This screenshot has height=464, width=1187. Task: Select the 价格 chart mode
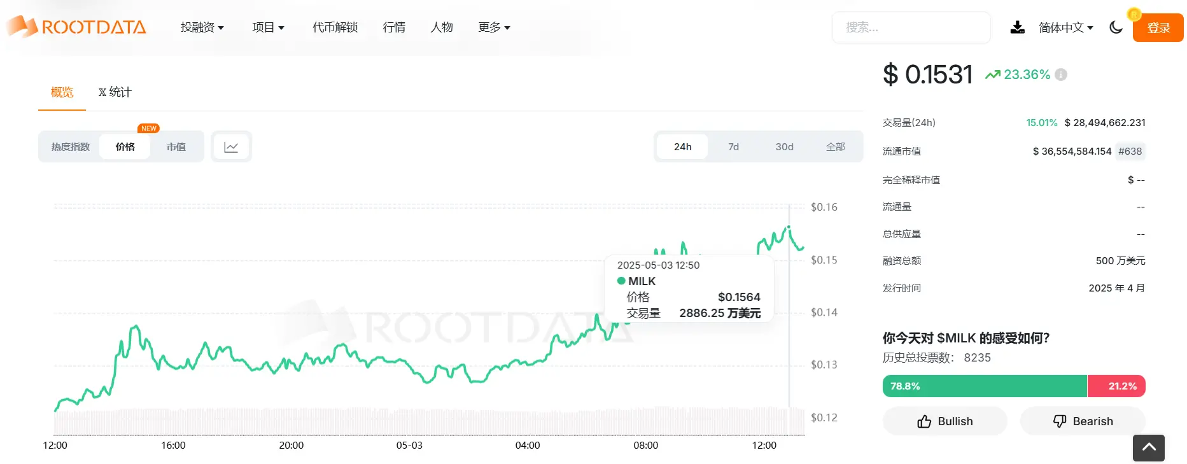click(125, 147)
